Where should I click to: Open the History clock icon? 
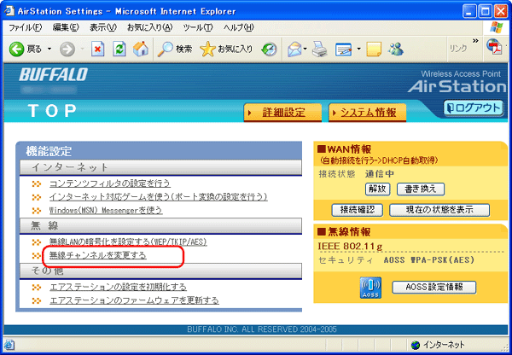click(x=270, y=49)
